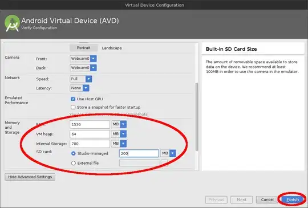Open Internal Storage unit dropdown arrow
Viewport: 308px width, 208px height.
pos(123,144)
